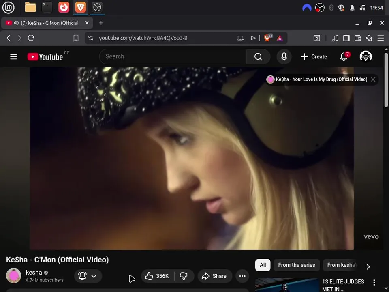Expand the subscription notification bell dropdown
The width and height of the screenshot is (389, 292).
[88, 276]
